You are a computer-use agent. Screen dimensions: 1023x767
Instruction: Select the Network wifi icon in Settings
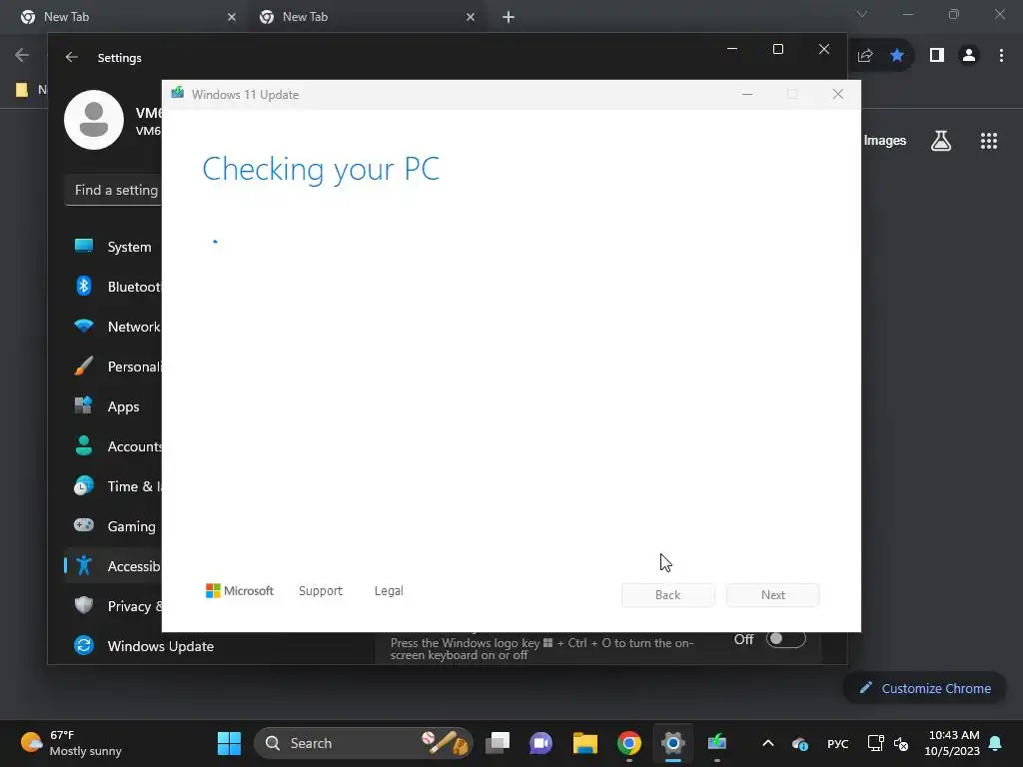[84, 327]
